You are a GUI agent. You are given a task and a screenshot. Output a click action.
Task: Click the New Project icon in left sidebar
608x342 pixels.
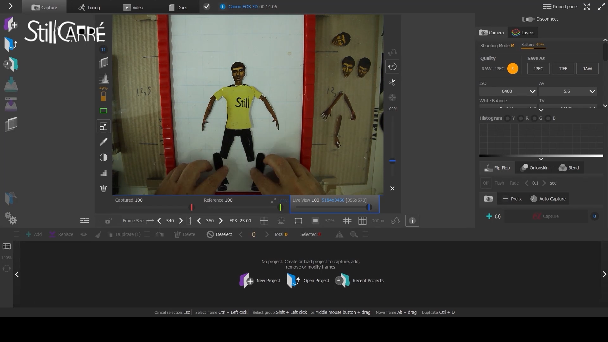pos(11,25)
